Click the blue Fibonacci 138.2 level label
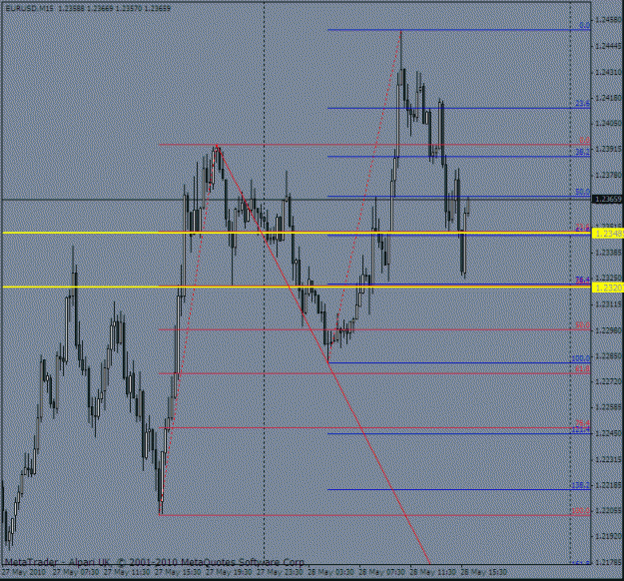Viewport: 624px width, 581px height. click(581, 485)
